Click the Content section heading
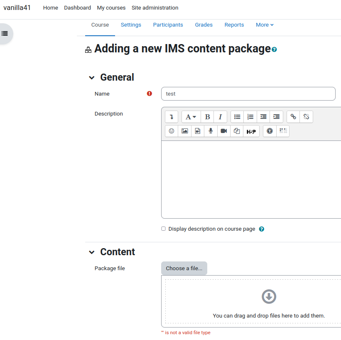The image size is (341, 340). point(118,252)
